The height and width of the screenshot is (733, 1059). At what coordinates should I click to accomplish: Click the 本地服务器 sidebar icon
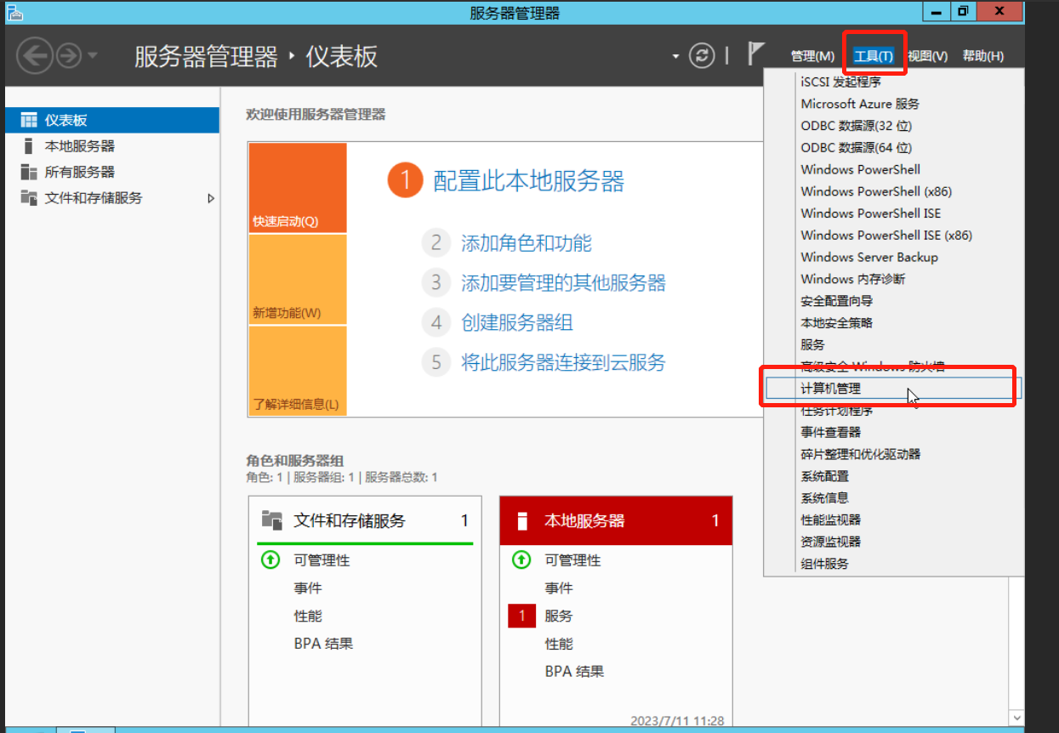coord(29,146)
